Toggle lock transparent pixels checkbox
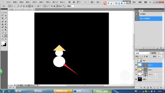 [140, 56]
